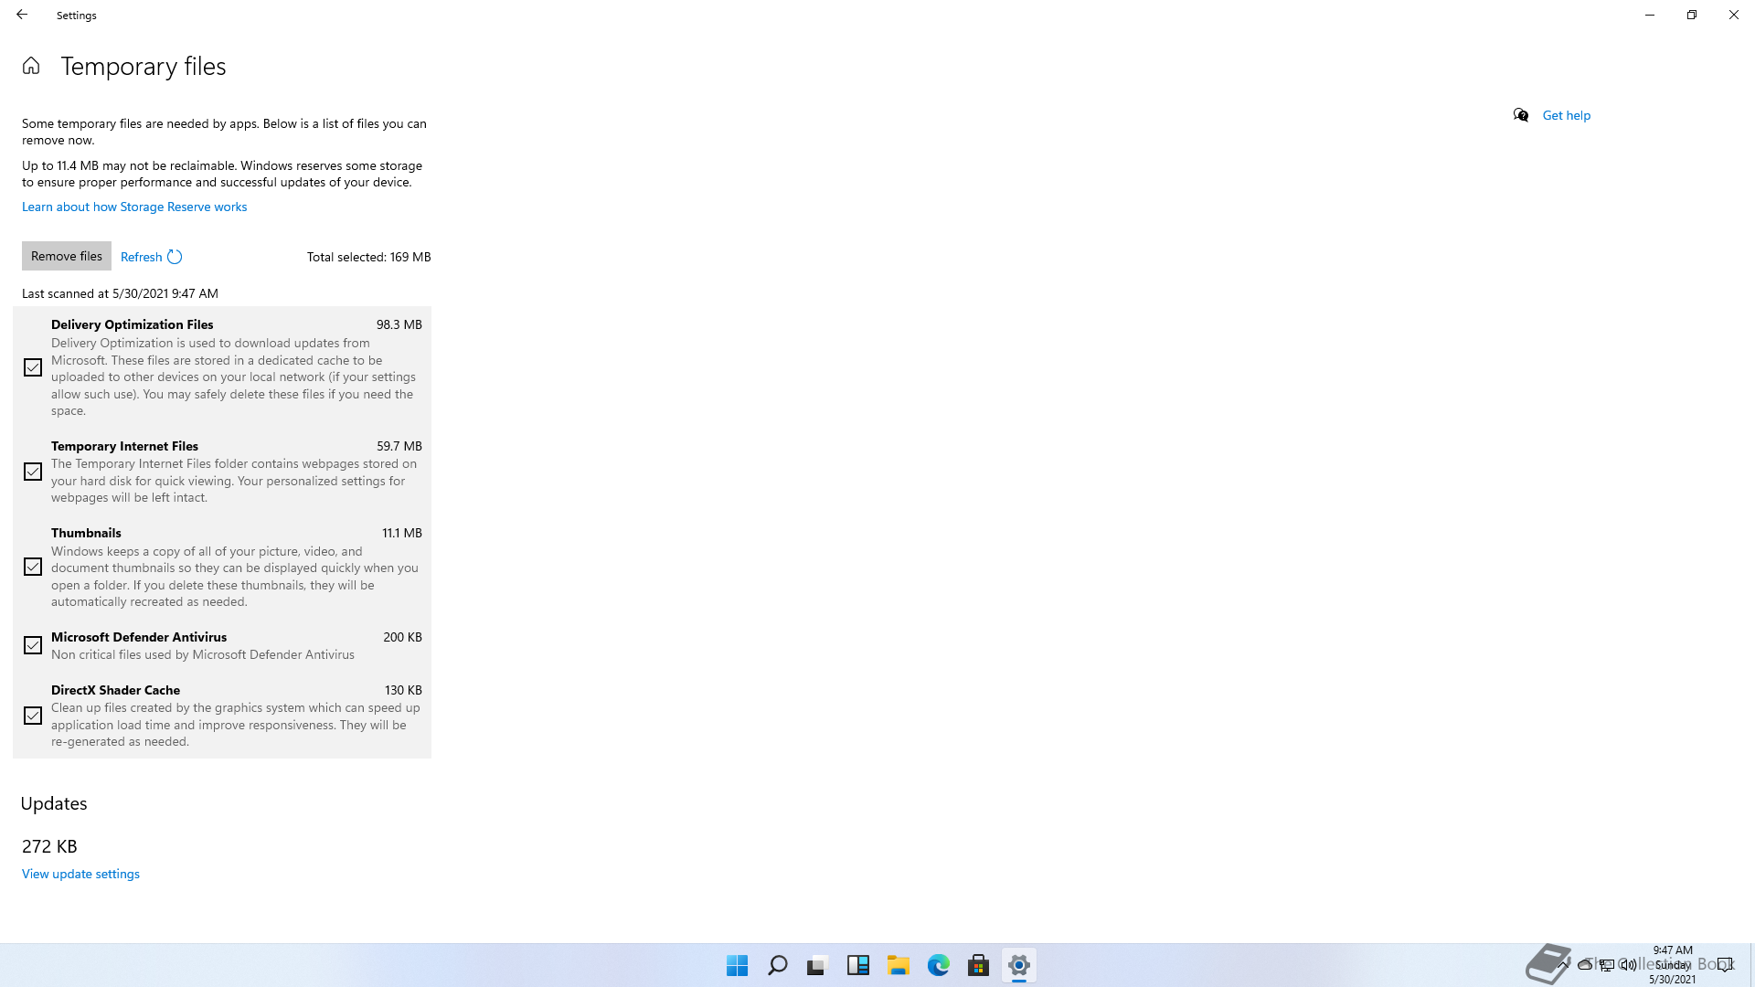
Task: Open taskbar Search magnifier
Action: (778, 965)
